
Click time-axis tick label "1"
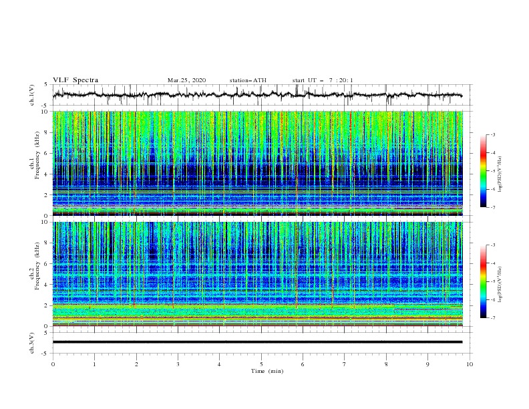point(94,364)
